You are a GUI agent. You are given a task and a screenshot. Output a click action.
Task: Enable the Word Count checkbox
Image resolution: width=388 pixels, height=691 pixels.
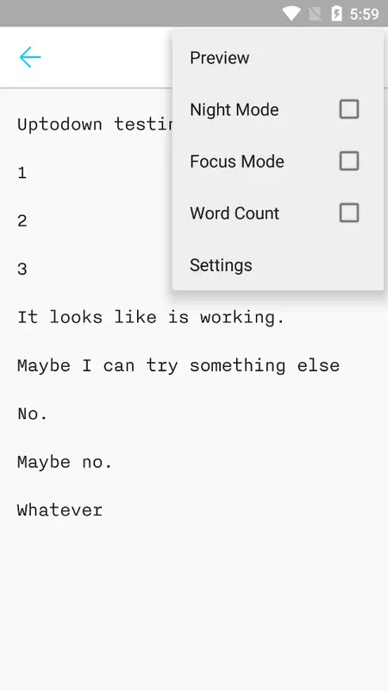coord(349,212)
